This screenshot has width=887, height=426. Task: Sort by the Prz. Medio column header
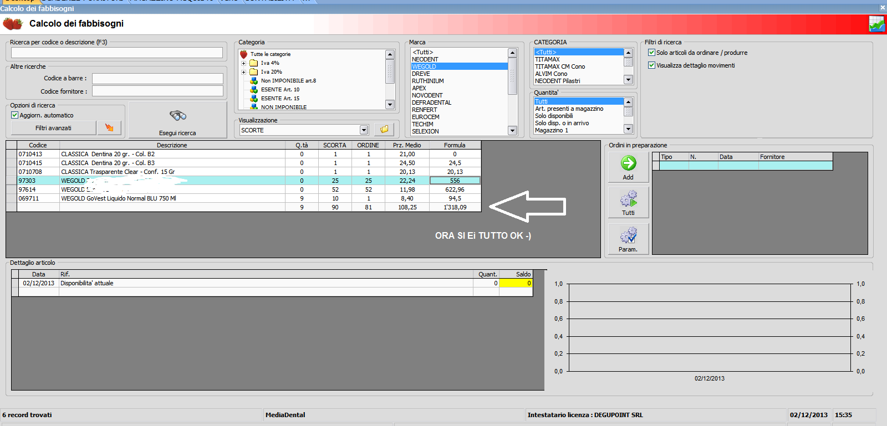407,145
